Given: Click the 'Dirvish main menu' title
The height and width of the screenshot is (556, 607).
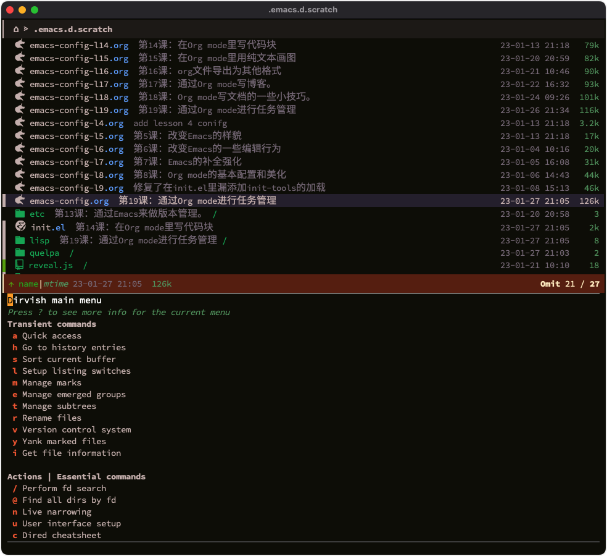Looking at the screenshot, I should tap(54, 300).
